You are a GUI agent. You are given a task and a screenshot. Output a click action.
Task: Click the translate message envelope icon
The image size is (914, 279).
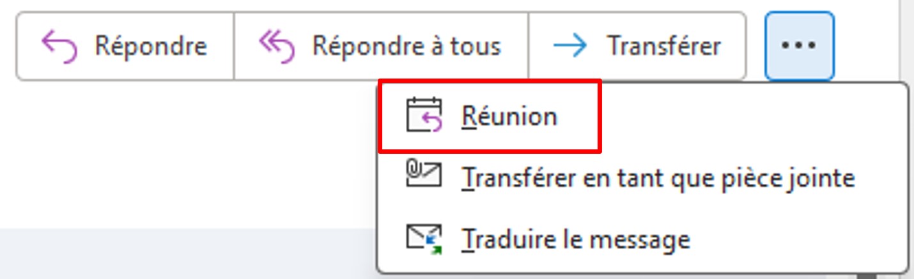[x=424, y=239]
